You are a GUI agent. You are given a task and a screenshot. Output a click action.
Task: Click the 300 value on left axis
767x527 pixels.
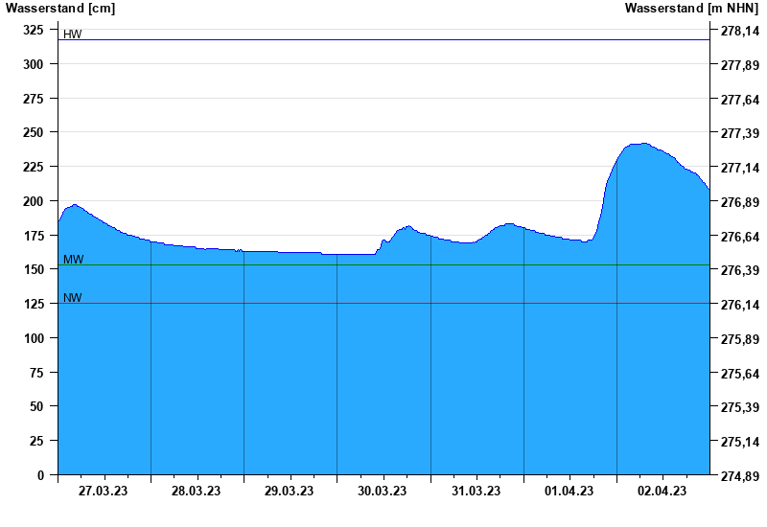click(34, 64)
